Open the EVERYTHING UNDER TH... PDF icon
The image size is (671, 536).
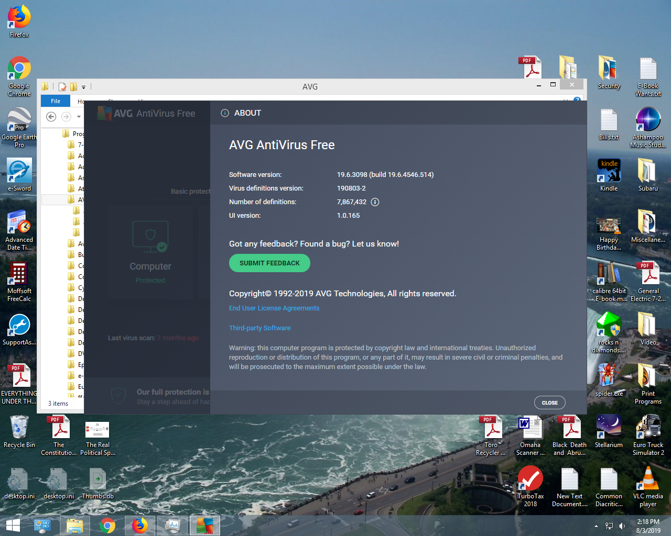[x=19, y=384]
